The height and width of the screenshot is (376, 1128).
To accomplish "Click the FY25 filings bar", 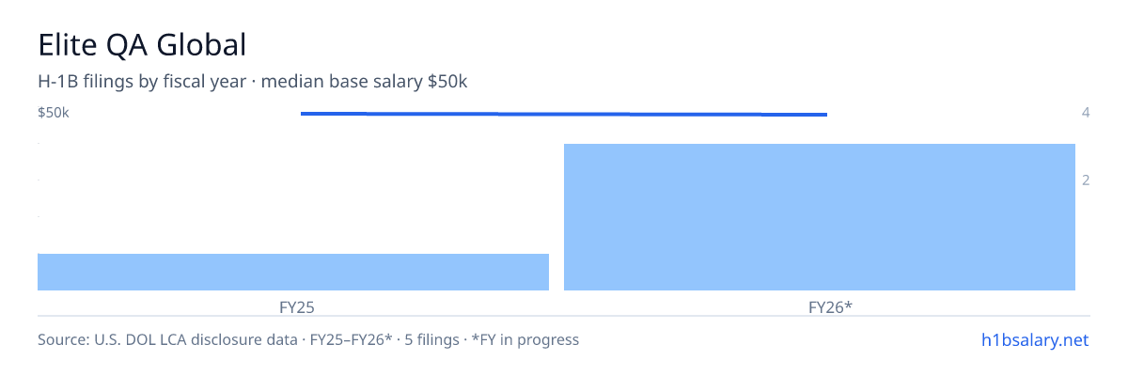I will (x=293, y=272).
